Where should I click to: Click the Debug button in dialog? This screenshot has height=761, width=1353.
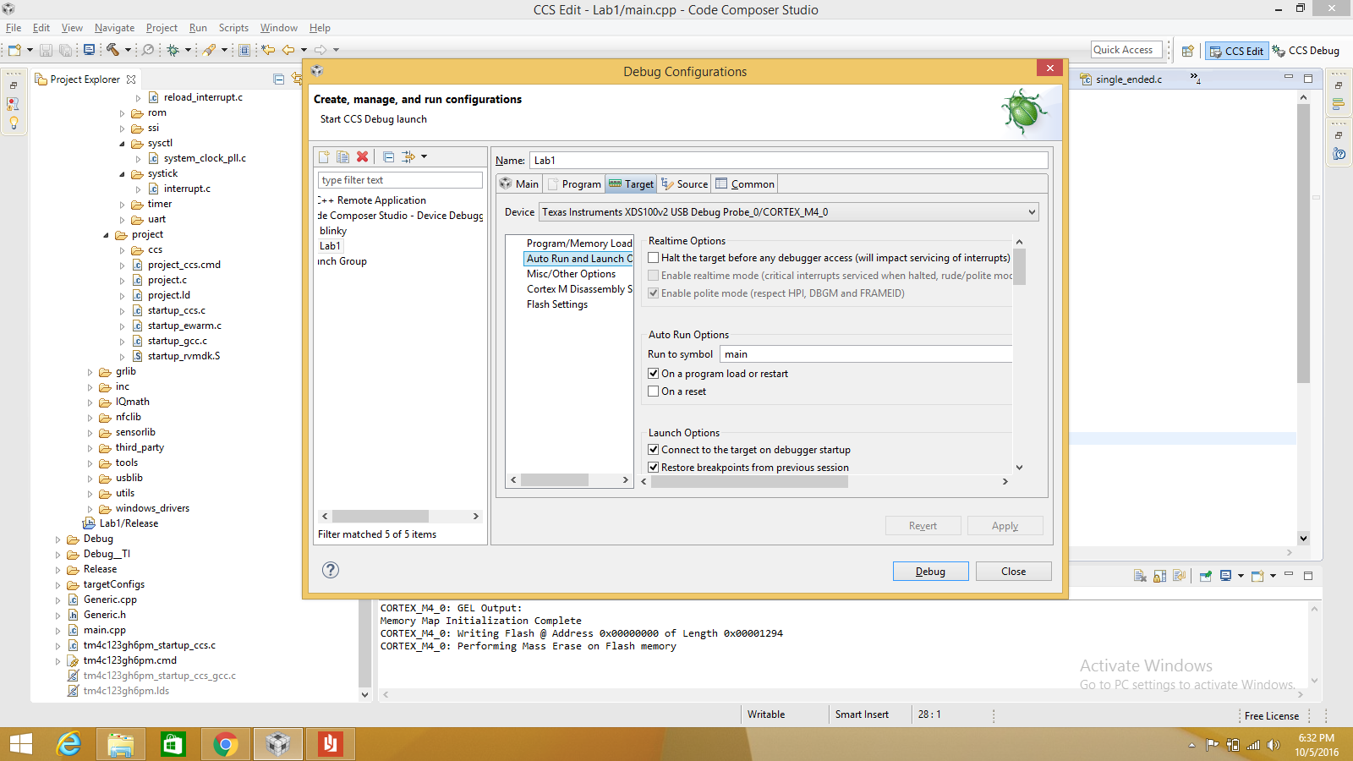[930, 572]
